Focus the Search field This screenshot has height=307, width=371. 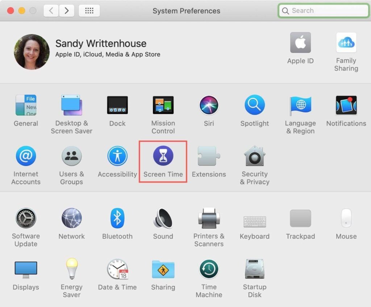point(324,11)
